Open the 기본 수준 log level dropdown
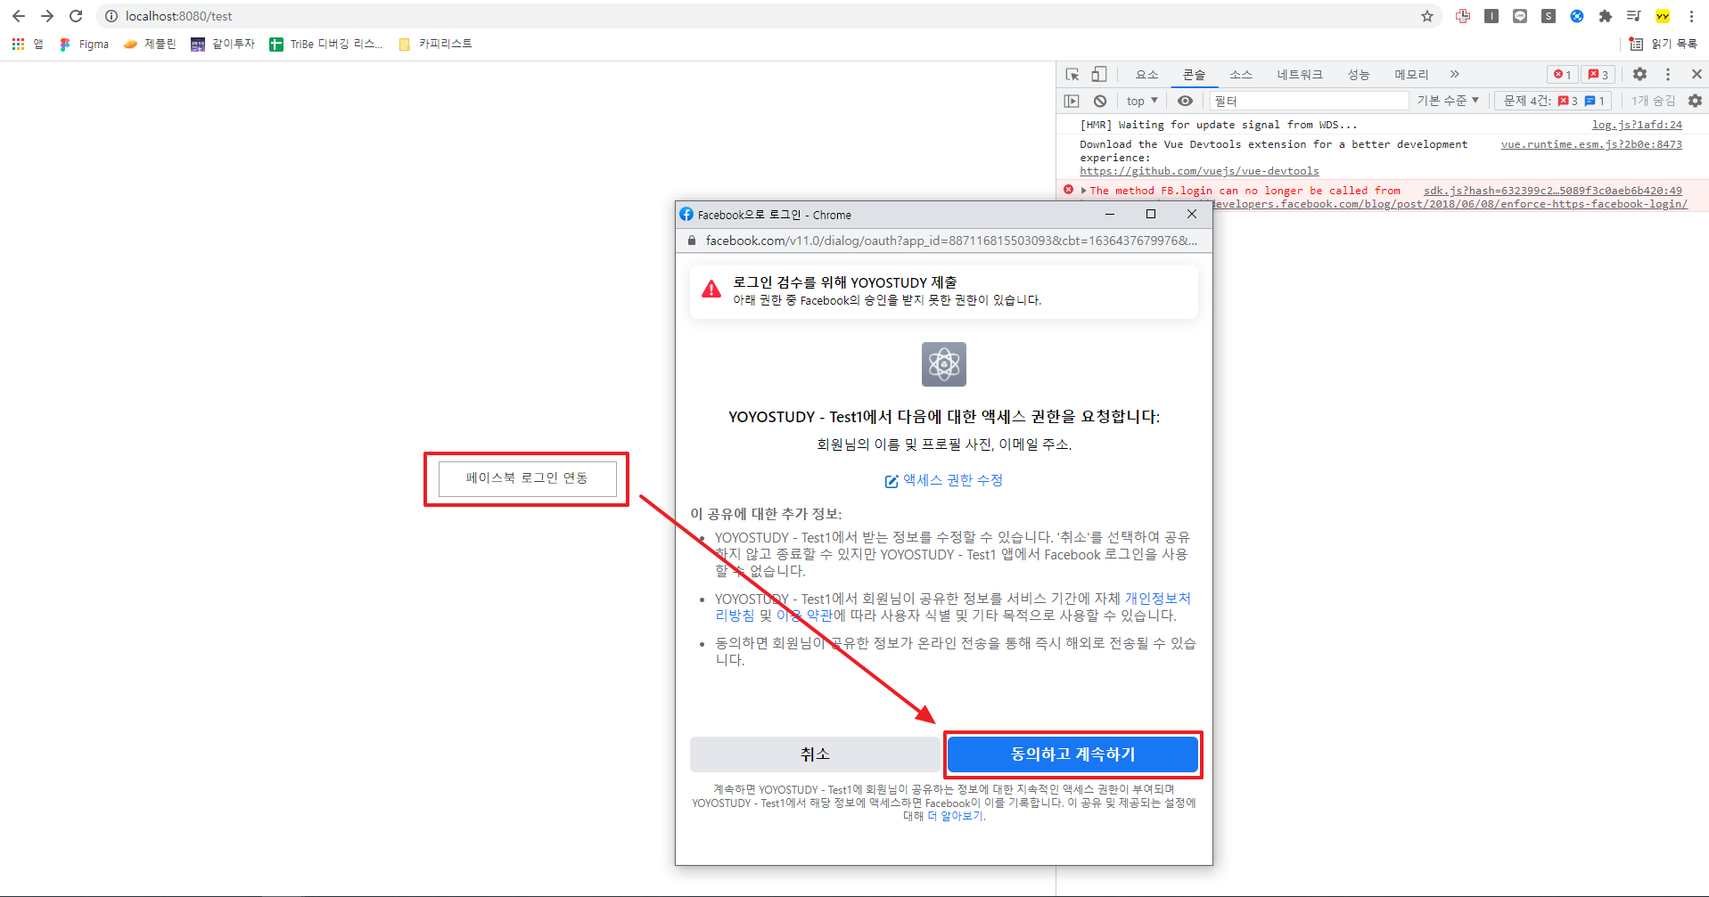Screen dimensions: 1709x897 click(1448, 101)
